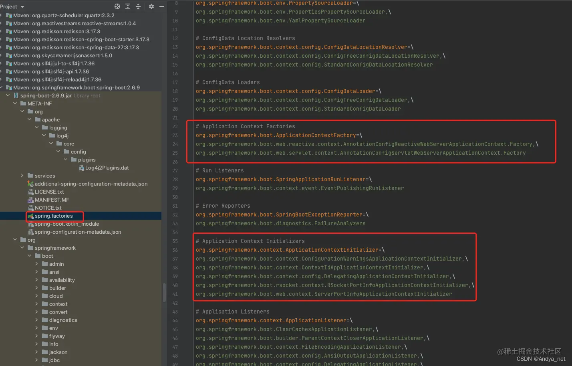The image size is (572, 366).
Task: Select the jackson package folder
Action: (x=54, y=352)
